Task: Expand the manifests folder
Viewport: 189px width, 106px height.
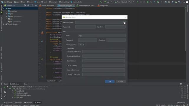Action: [x=6, y=11]
